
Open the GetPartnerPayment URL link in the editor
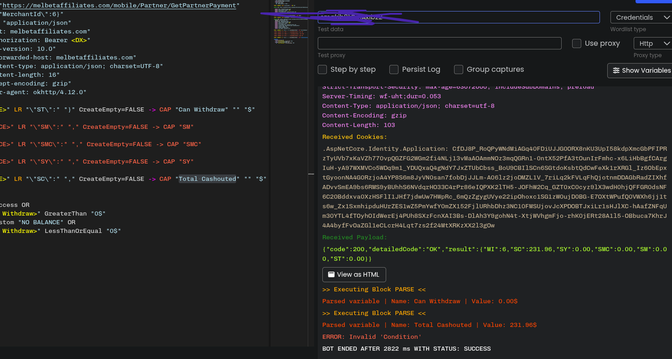119,5
